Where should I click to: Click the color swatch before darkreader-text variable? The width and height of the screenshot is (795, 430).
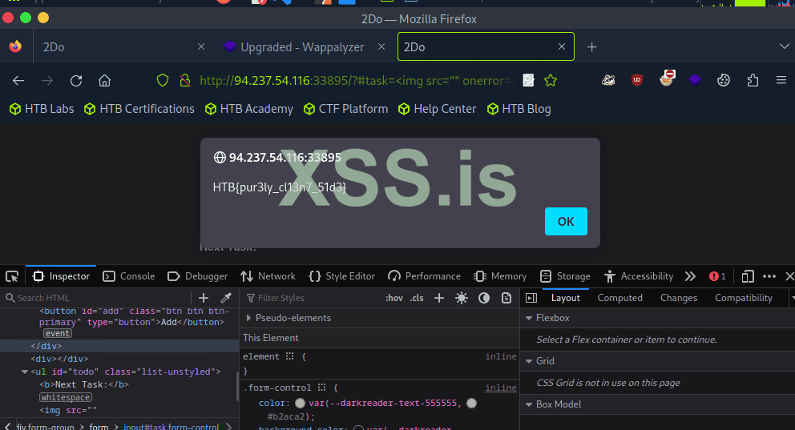(x=301, y=403)
